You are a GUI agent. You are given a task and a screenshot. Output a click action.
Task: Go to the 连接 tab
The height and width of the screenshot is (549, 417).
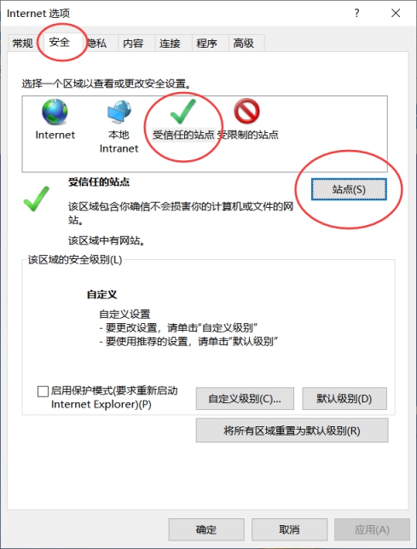(x=170, y=43)
